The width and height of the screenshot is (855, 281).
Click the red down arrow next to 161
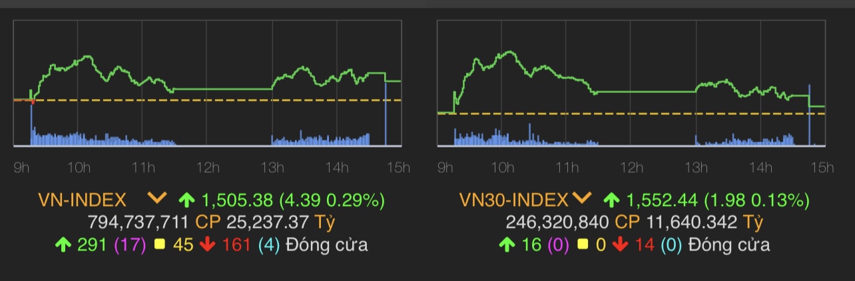pyautogui.click(x=207, y=244)
